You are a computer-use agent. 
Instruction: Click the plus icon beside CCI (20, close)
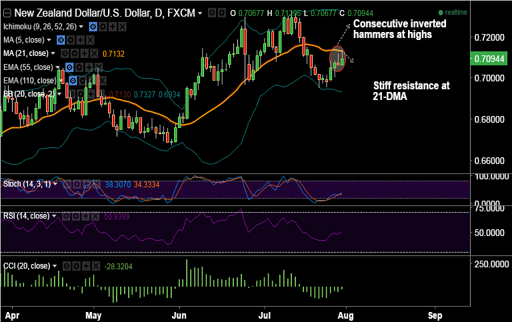pyautogui.click(x=86, y=266)
